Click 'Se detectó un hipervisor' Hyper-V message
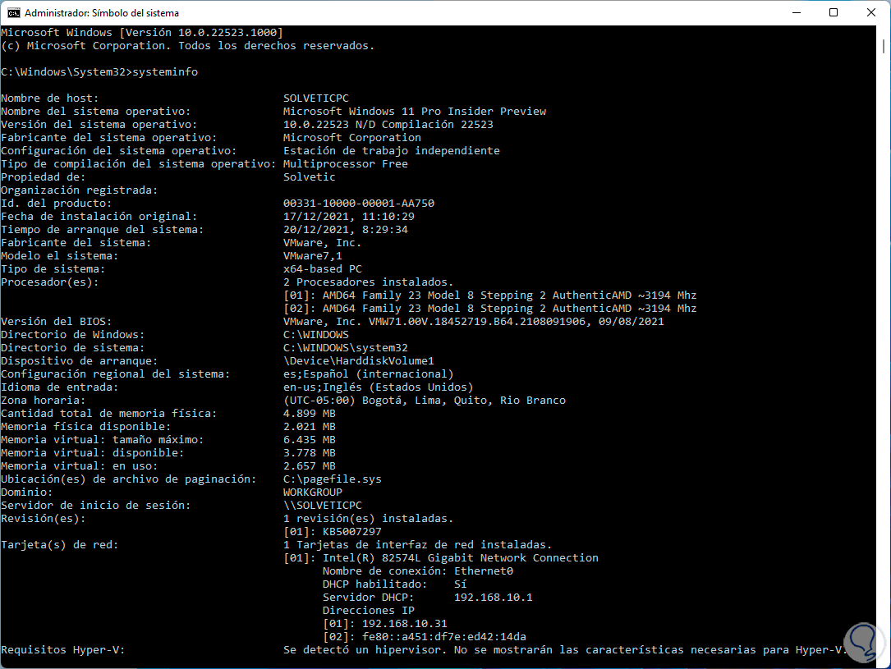The image size is (891, 669). (x=563, y=649)
